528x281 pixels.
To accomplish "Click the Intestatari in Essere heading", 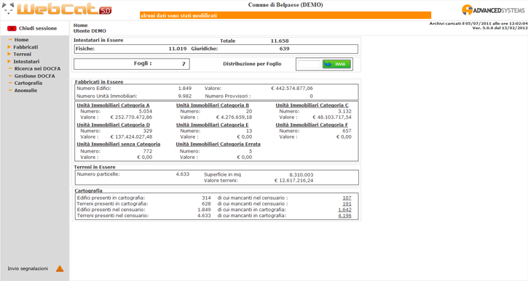I will click(x=98, y=40).
